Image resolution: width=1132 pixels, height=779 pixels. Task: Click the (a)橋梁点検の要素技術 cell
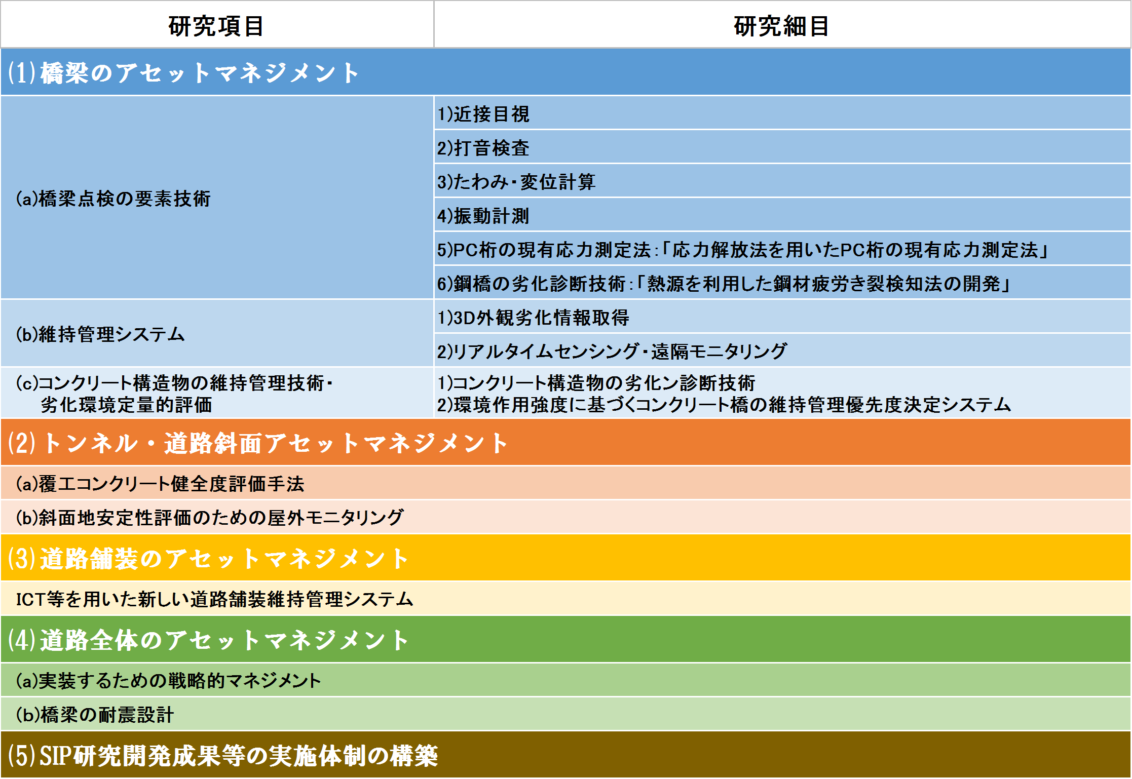217,198
